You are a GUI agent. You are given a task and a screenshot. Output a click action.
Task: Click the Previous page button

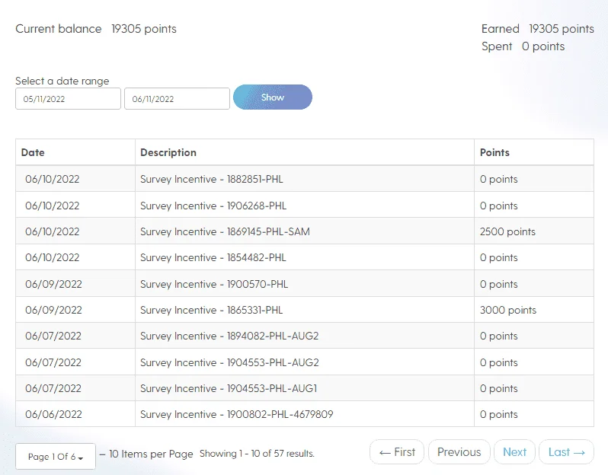459,451
